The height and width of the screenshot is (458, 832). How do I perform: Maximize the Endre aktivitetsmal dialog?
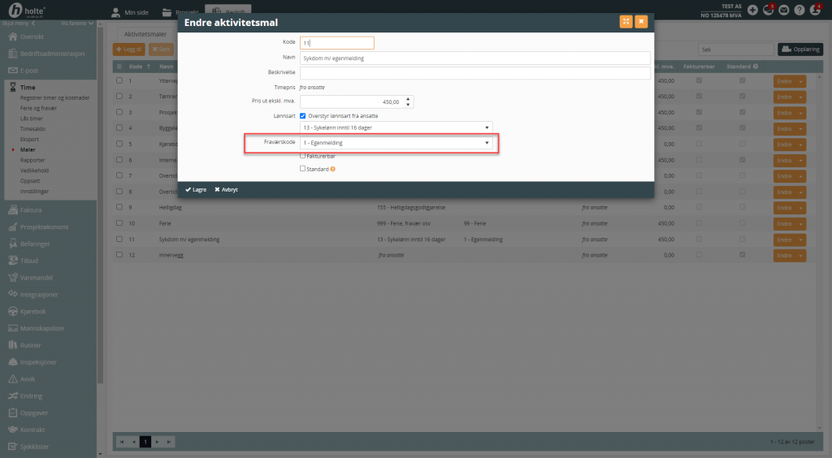(626, 22)
